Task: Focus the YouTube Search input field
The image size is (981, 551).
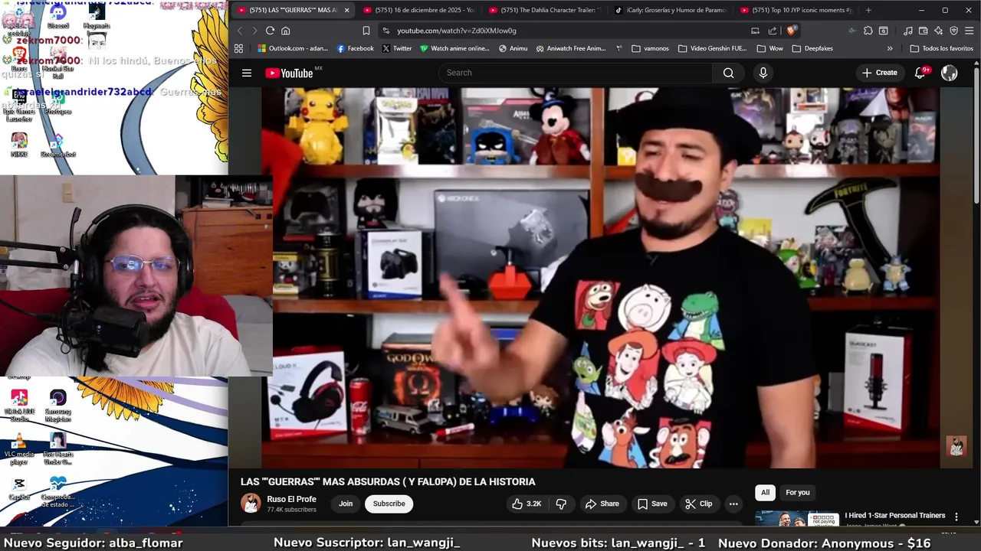Action: [575, 73]
